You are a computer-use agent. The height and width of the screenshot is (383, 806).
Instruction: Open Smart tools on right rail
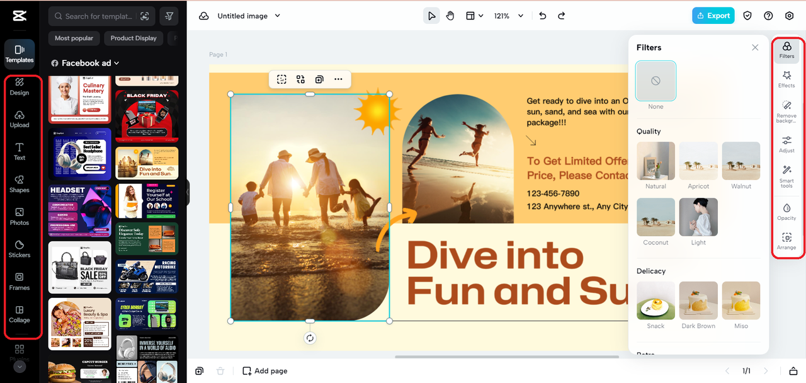(786, 176)
